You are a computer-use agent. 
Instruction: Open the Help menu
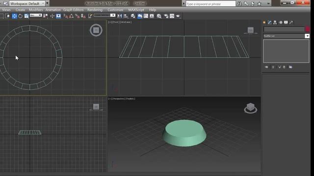153,10
